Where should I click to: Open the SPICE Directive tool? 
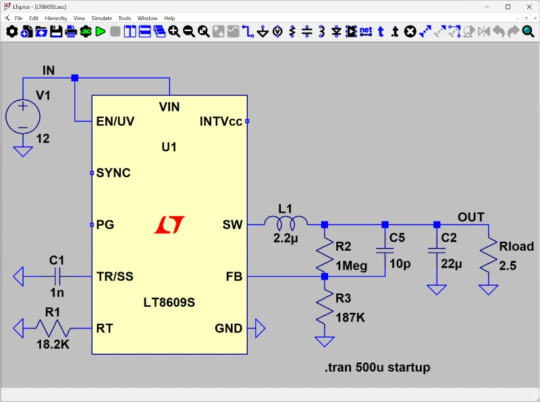coord(394,31)
